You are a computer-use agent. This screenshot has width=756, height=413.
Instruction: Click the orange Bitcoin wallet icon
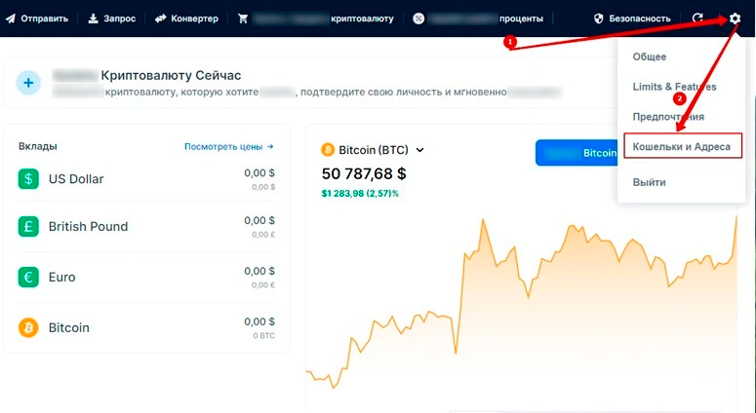click(28, 327)
